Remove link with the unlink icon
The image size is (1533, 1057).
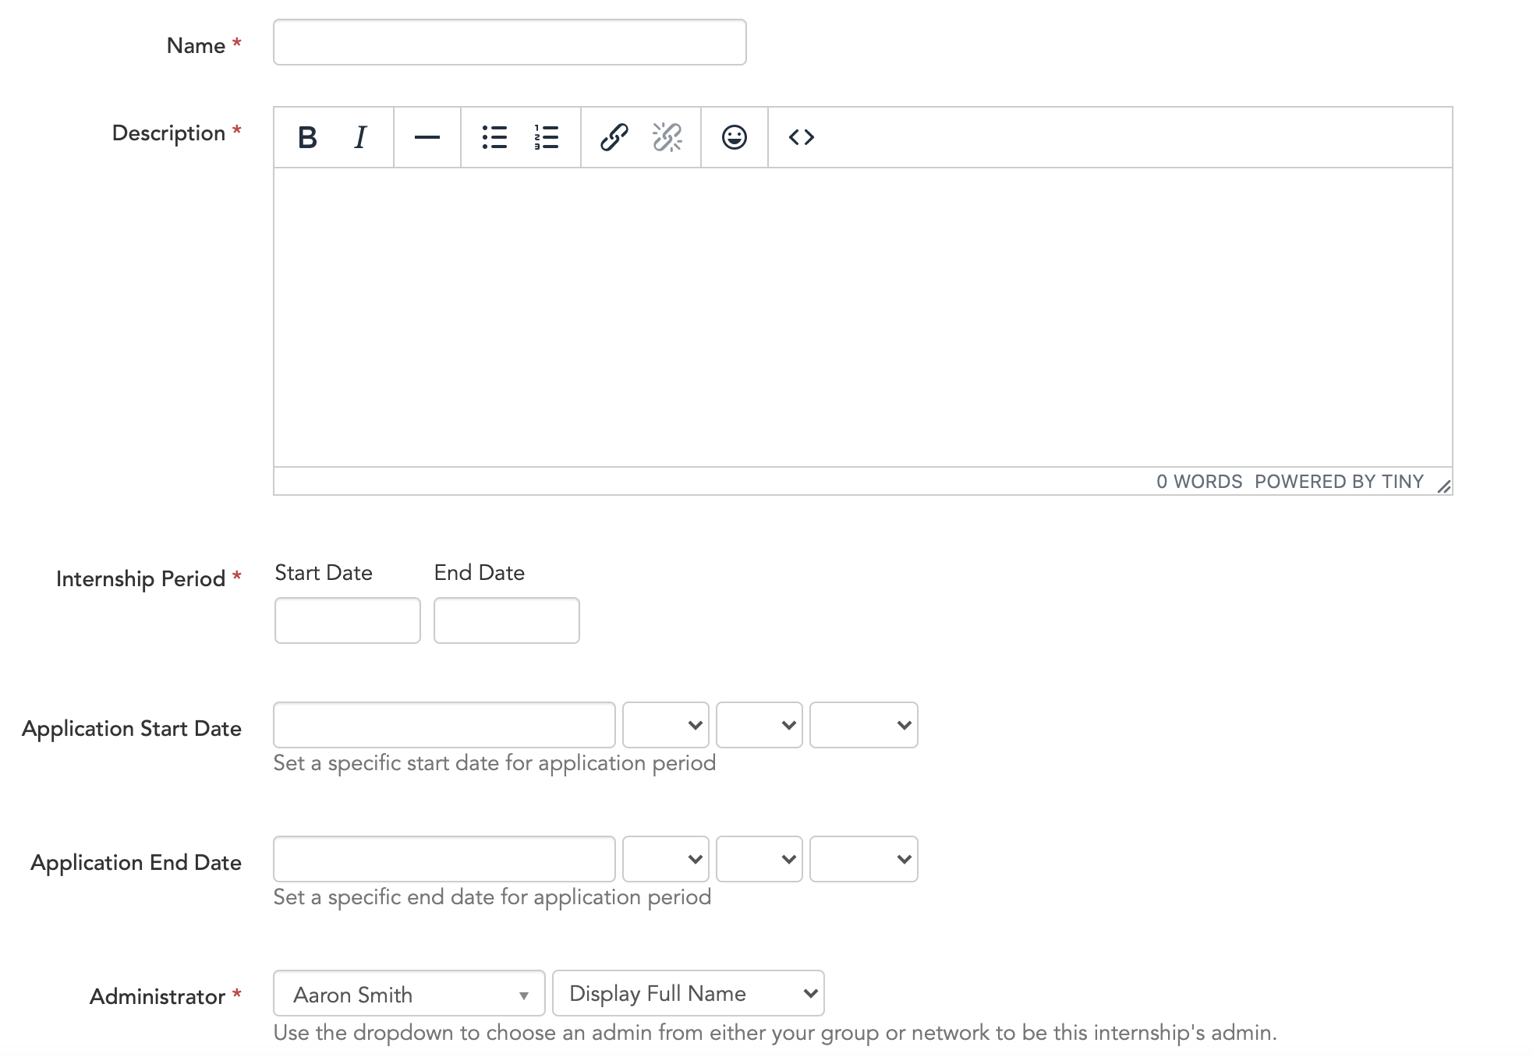tap(667, 137)
